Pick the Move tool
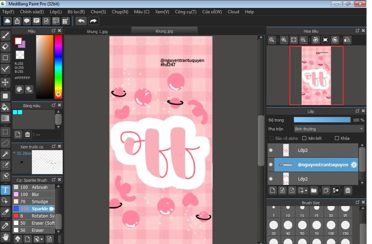372x244 pixels. click(5, 82)
